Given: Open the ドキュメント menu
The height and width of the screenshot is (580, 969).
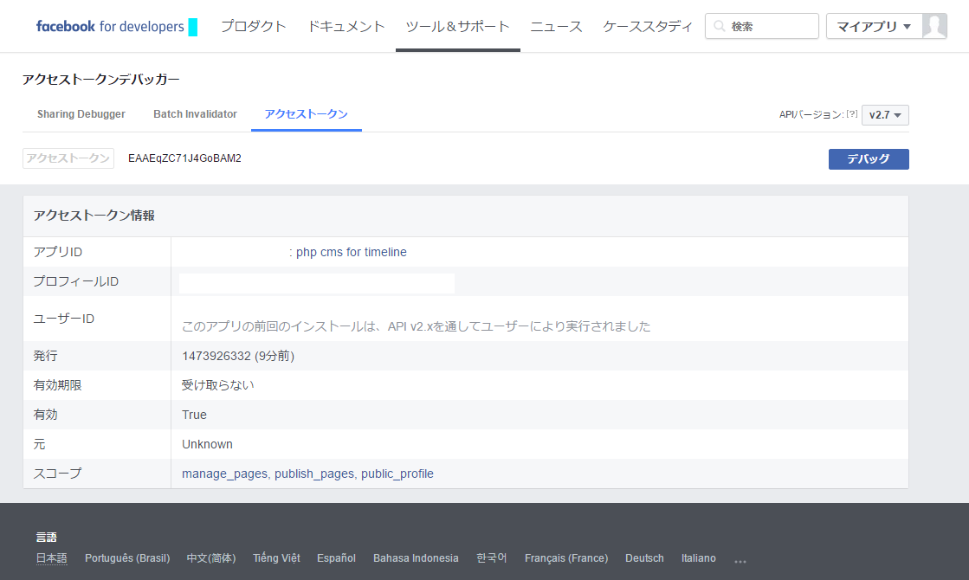Looking at the screenshot, I should pyautogui.click(x=346, y=26).
